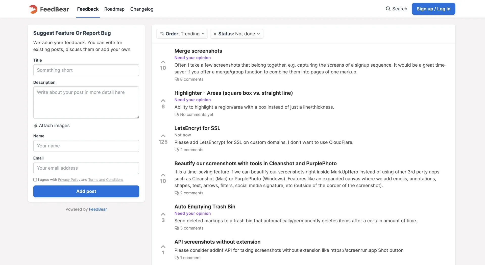
Task: Upvote the API screenshots without extension post
Action: coord(163,247)
